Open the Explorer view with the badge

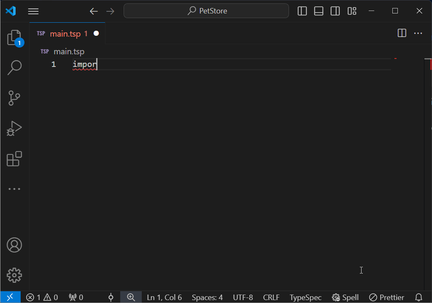[14, 38]
